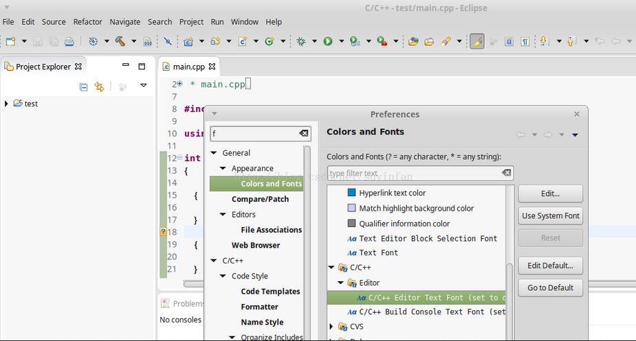Viewport: 636px width, 341px height.
Task: Toggle Show Whitespace Characters icon
Action: pyautogui.click(x=525, y=41)
